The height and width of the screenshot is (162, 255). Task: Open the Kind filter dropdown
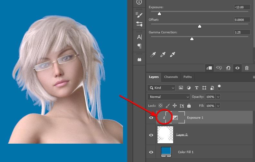pyautogui.click(x=161, y=88)
